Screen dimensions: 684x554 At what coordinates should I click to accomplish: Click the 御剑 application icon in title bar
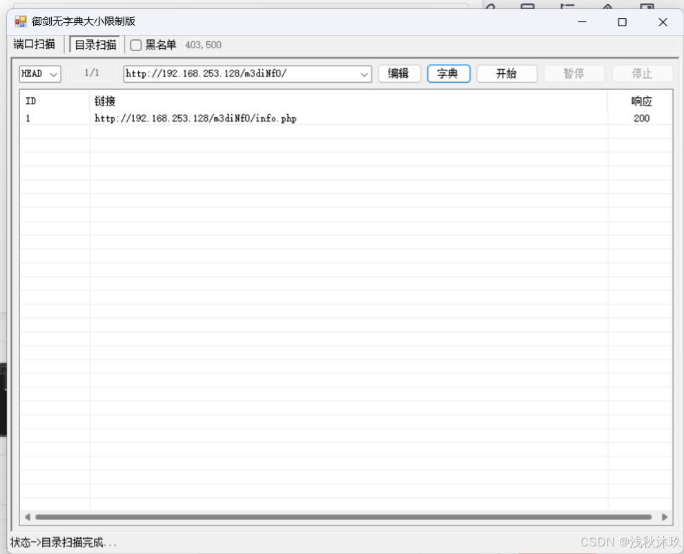pyautogui.click(x=21, y=21)
